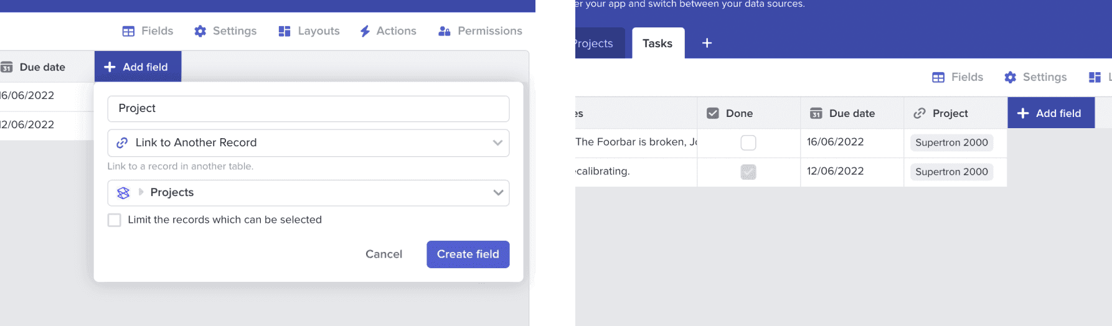1112x326 pixels.
Task: Switch to the Projects tab
Action: click(594, 44)
